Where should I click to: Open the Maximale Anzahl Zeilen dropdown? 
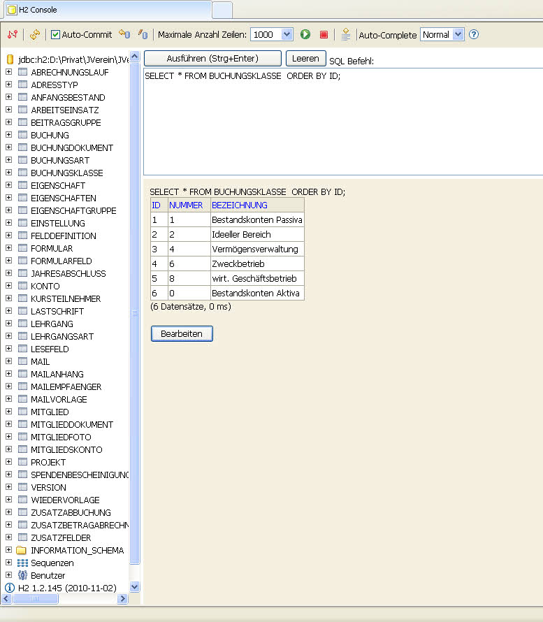pos(272,34)
